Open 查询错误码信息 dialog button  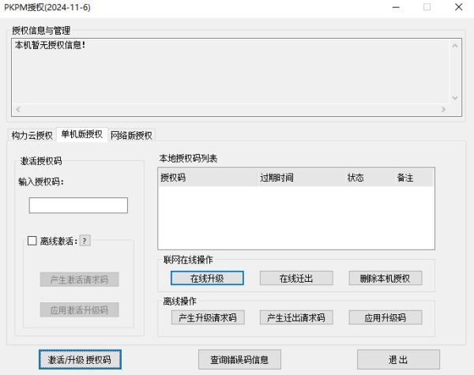click(x=239, y=359)
